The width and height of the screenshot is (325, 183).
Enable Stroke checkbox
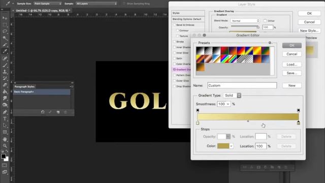click(175, 42)
